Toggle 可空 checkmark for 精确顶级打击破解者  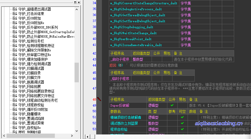[x=182, y=117]
